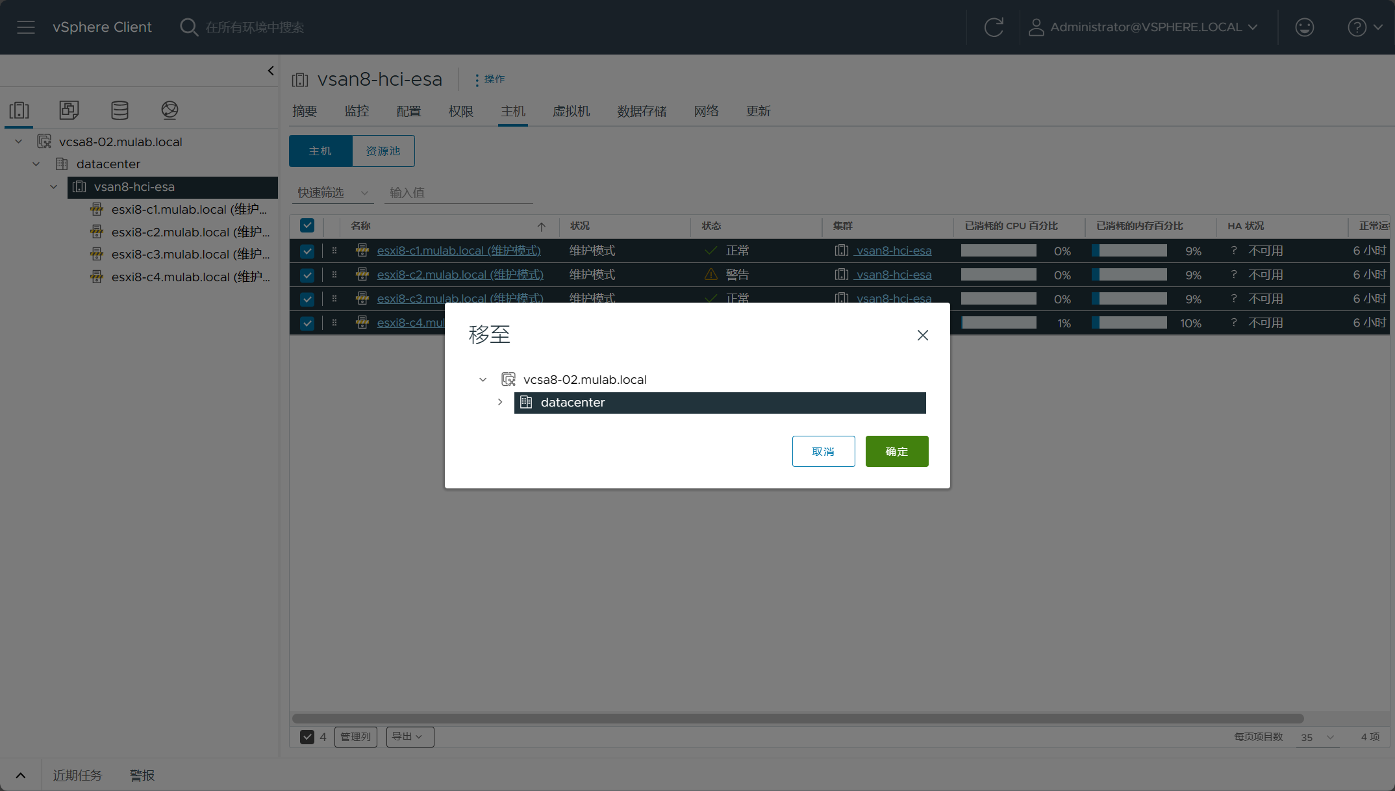The height and width of the screenshot is (791, 1395).
Task: Open the 快速筛选 dropdown
Action: point(333,193)
